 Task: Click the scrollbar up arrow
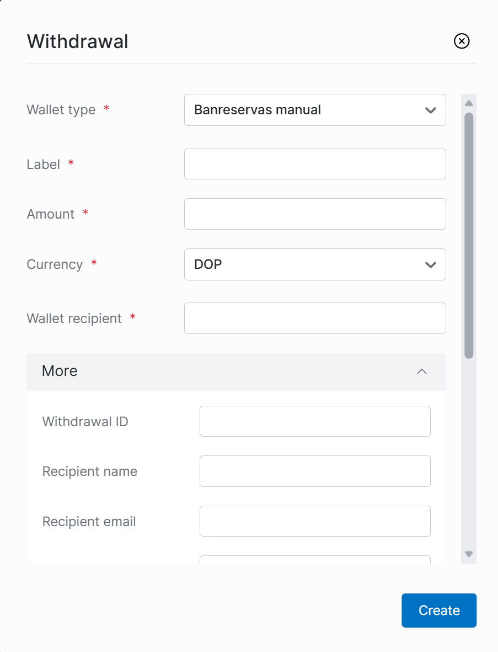469,103
